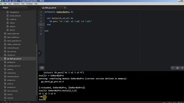Open base_weather.ex in the tree

(x=13, y=37)
